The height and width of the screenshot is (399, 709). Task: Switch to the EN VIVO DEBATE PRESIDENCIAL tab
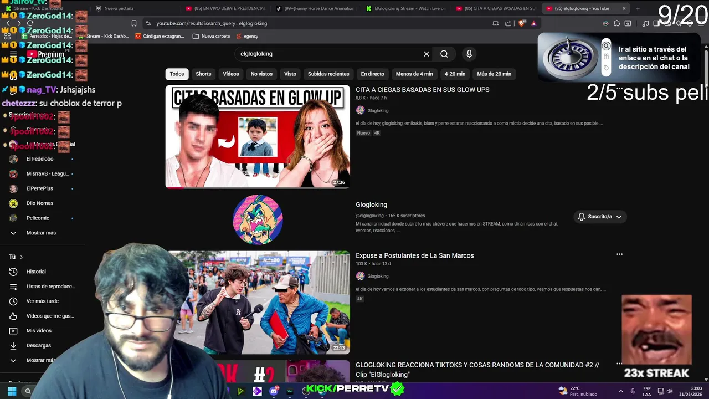point(225,8)
